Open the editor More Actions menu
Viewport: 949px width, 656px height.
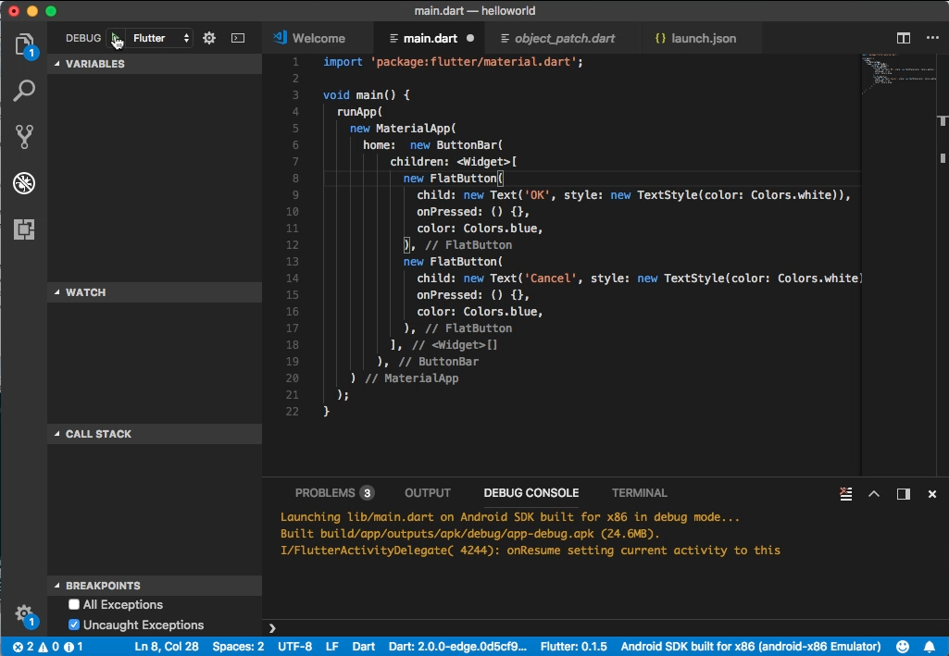932,38
